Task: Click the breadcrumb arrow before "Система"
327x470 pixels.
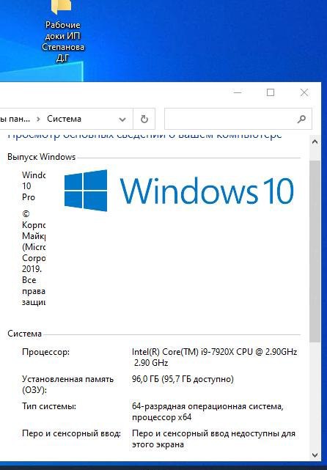Action: tap(38, 119)
